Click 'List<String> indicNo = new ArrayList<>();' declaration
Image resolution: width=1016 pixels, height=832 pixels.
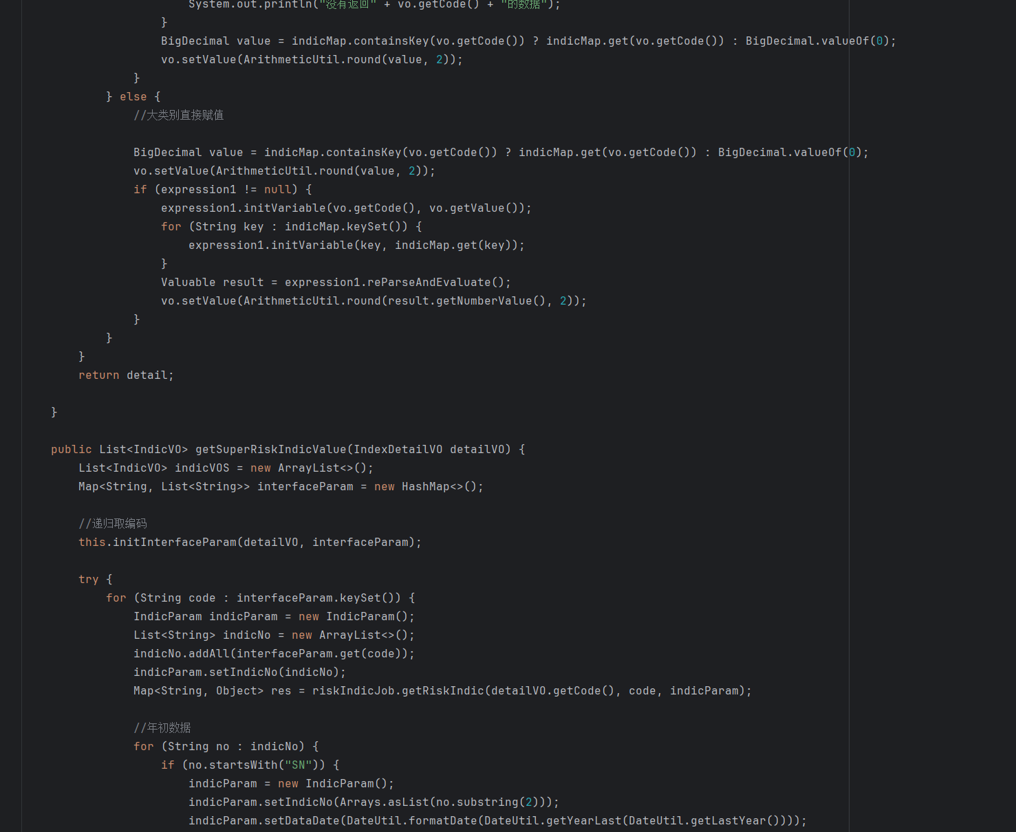[x=274, y=635]
